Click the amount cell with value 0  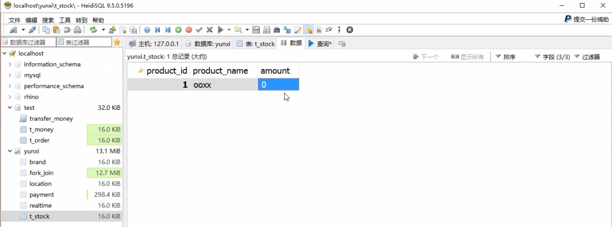coord(278,85)
